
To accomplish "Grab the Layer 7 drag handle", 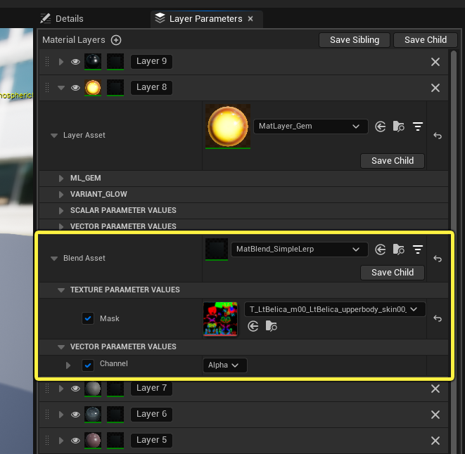I will 47,389.
